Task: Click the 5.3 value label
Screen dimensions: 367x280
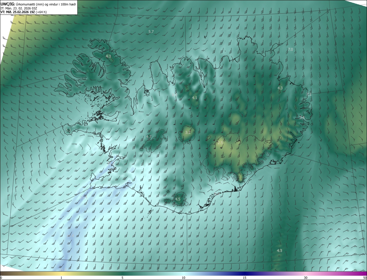Action: tap(68, 130)
